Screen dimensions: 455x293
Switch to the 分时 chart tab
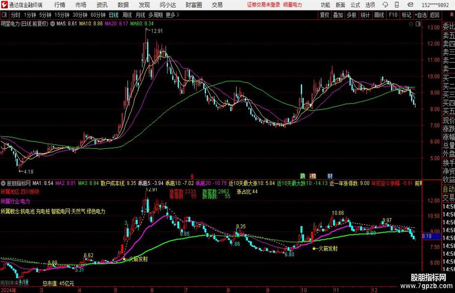pyautogui.click(x=15, y=15)
